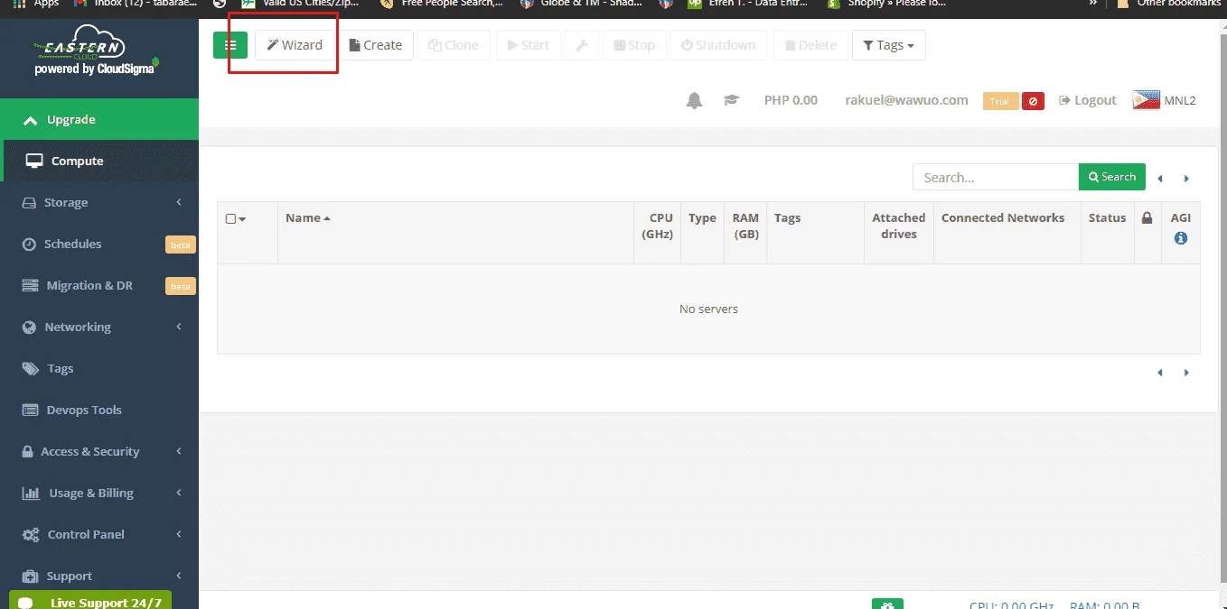Click the Delete button with trash icon
The width and height of the screenshot is (1227, 609).
click(810, 45)
